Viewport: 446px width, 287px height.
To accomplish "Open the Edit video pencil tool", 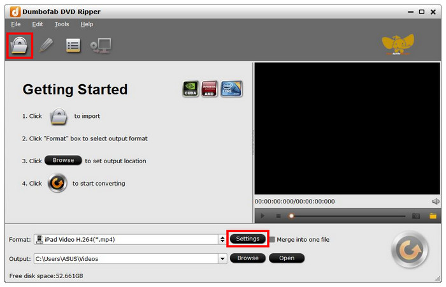I will [x=46, y=45].
